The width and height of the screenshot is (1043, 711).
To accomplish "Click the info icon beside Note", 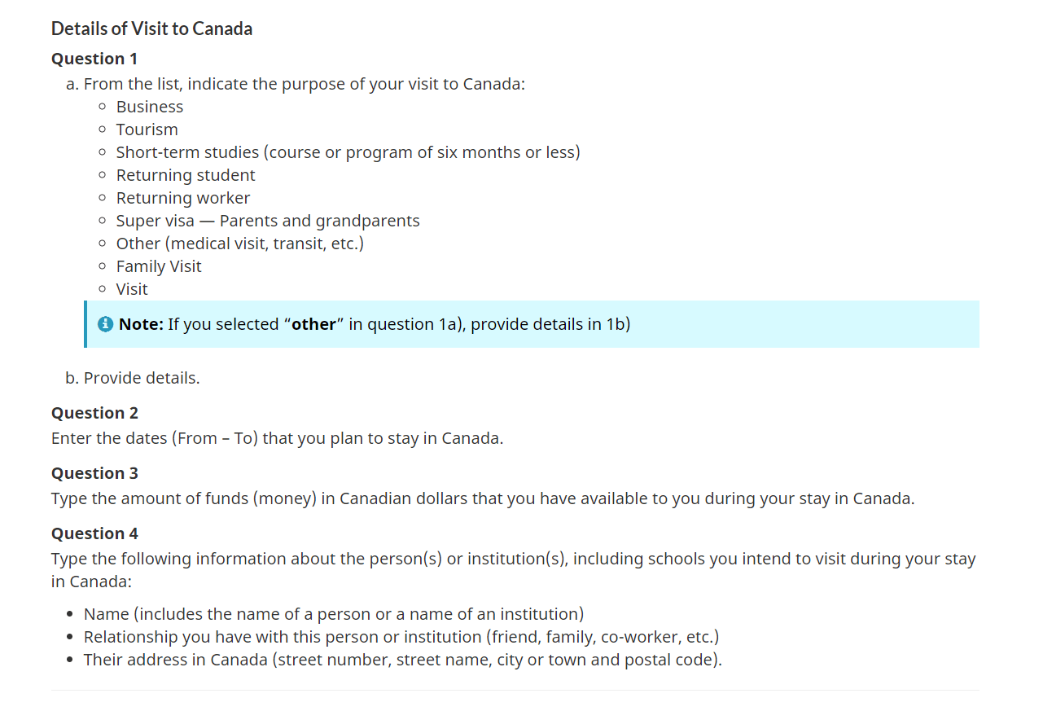I will 105,324.
